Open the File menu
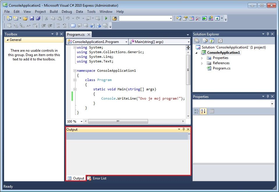Image resolution: width=279 pixels, height=192 pixels. click(7, 12)
